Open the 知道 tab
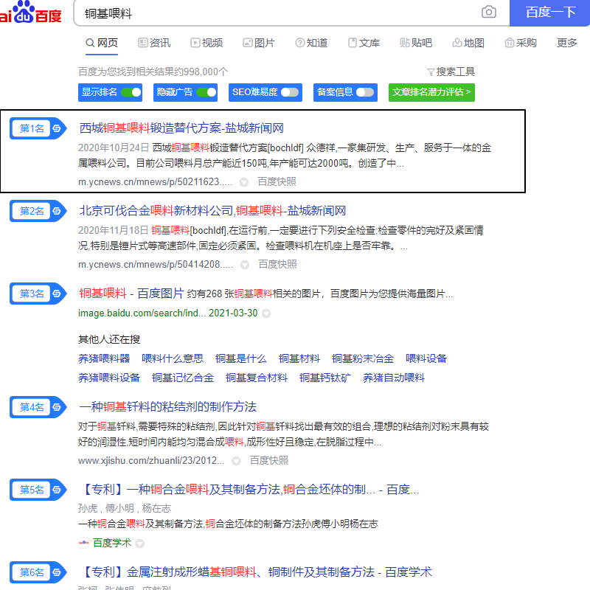 click(311, 43)
